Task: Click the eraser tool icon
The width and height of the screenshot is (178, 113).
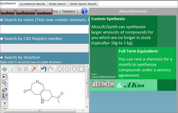Action: [x=5, y=90]
